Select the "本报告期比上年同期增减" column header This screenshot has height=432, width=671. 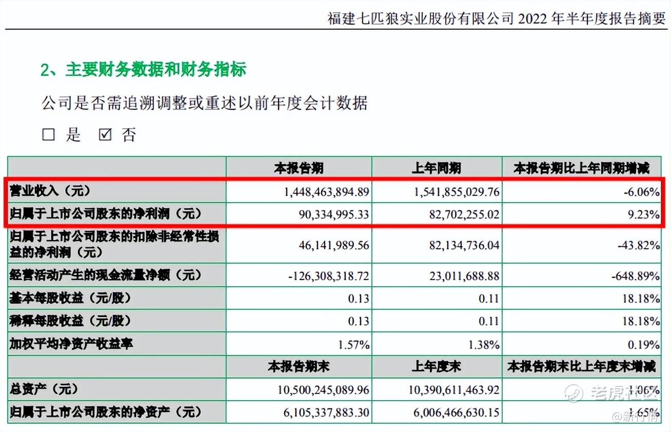[x=582, y=168]
